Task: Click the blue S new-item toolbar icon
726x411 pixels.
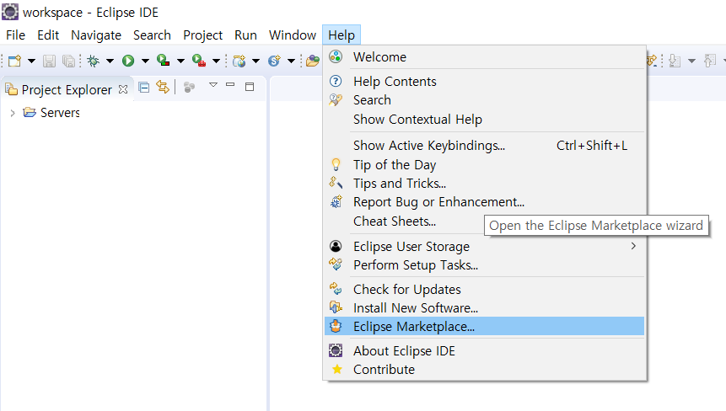Action: pos(274,61)
